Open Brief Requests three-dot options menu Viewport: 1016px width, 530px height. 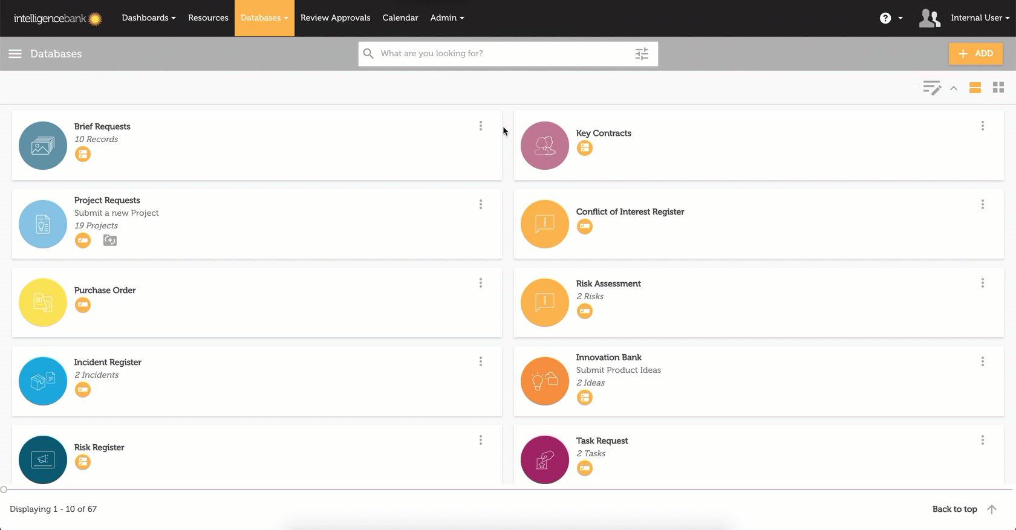(x=481, y=126)
